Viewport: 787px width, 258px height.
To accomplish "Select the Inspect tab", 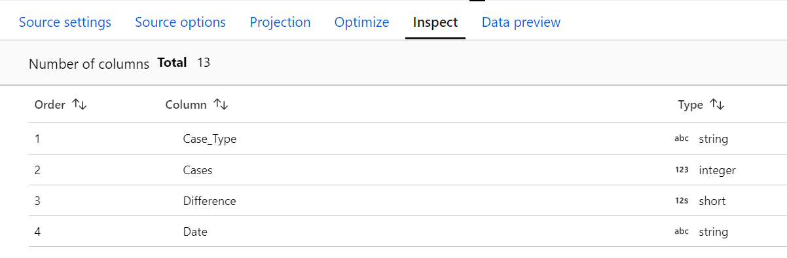I will pyautogui.click(x=435, y=22).
